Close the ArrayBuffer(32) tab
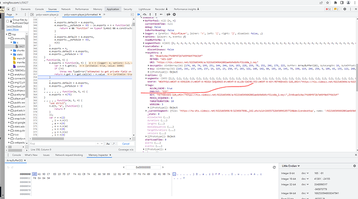 25,161
